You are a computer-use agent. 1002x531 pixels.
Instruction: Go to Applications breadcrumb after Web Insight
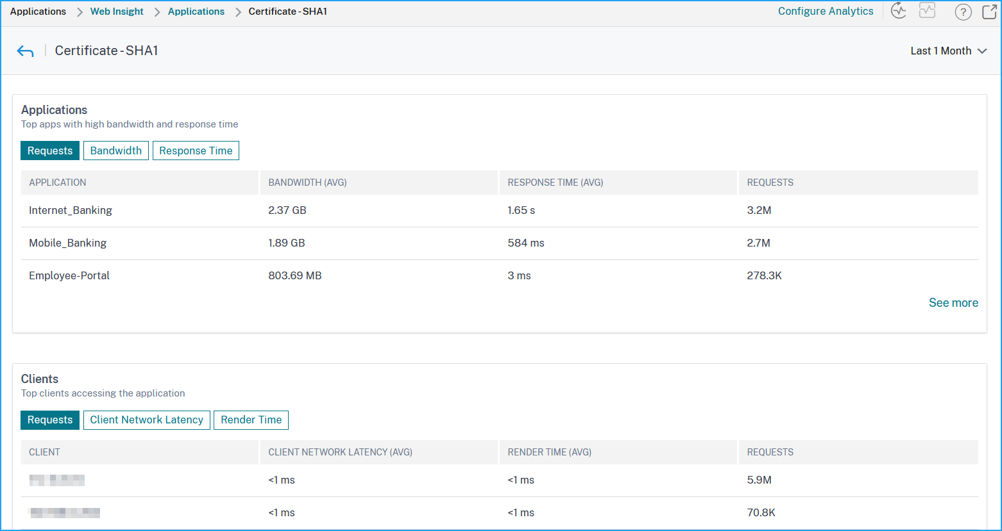click(196, 12)
